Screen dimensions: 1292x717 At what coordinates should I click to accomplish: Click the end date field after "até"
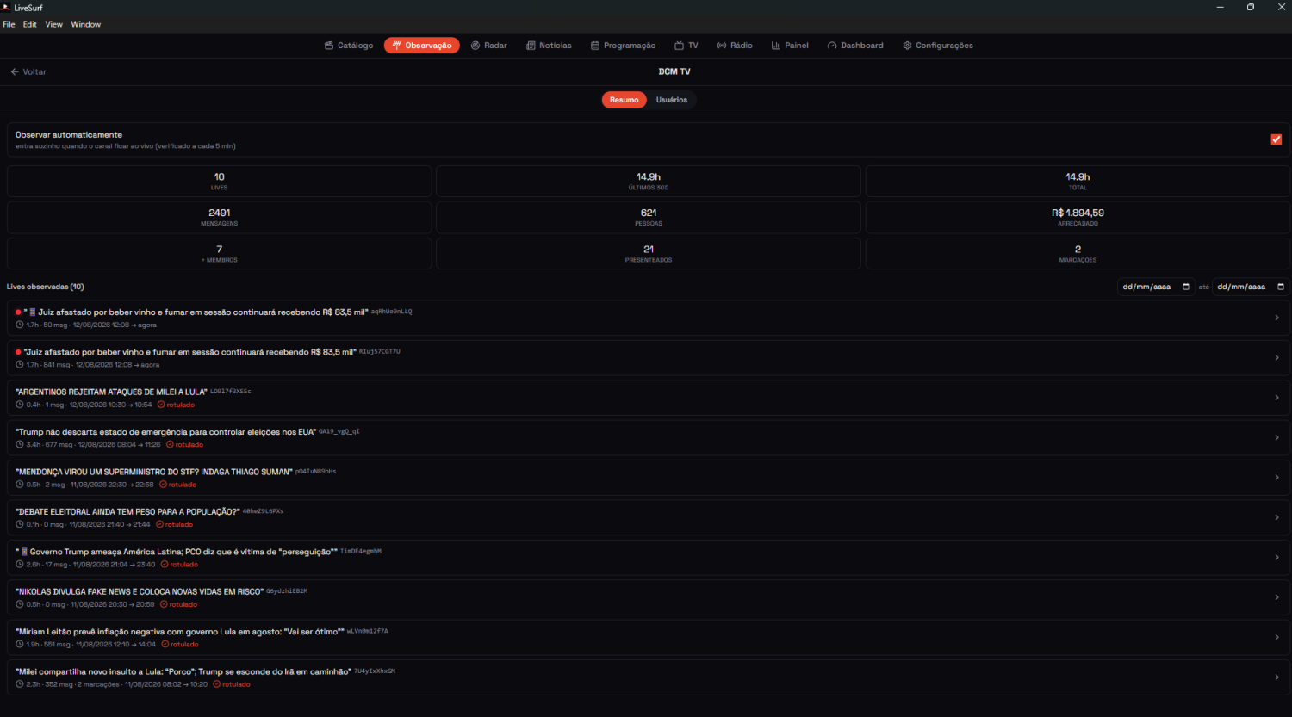coord(1251,287)
